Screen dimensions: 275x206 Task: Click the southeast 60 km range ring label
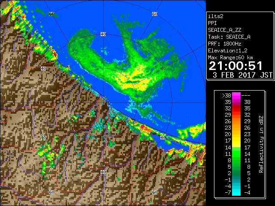(x=155, y=192)
